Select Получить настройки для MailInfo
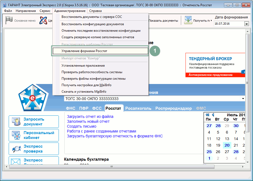Viewport: 253px width, 181px height. [100, 85]
